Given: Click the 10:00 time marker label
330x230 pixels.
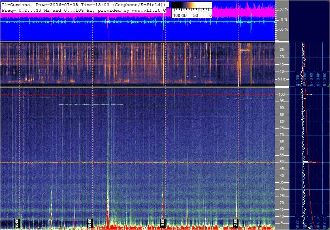Looking at the screenshot, I should [162, 223].
